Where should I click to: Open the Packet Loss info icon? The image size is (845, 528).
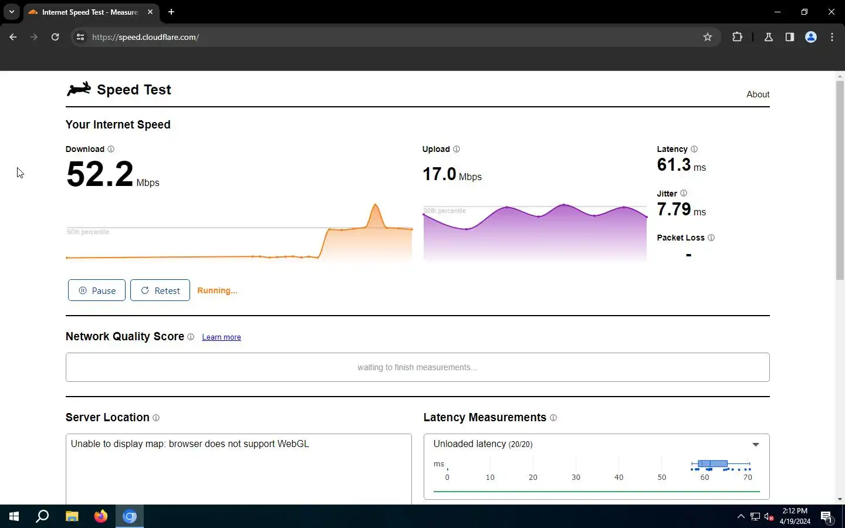tap(711, 238)
